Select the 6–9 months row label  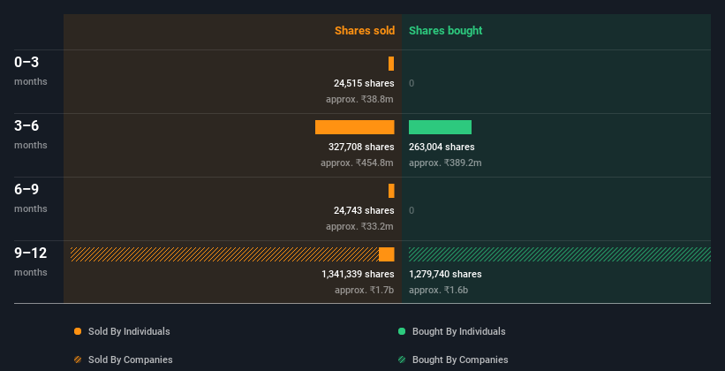(x=31, y=198)
